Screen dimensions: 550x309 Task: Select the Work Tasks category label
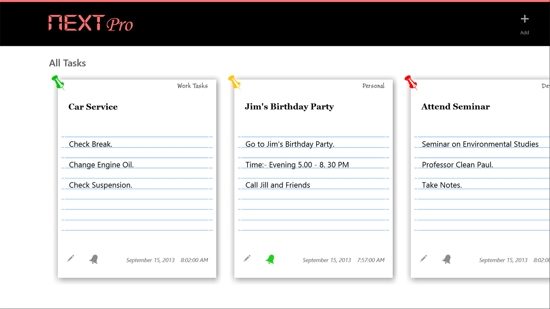coord(192,86)
